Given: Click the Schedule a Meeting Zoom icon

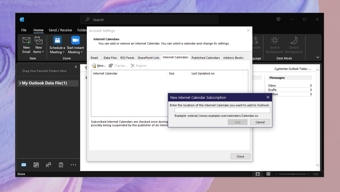Looking at the screenshot, I should pos(58,40).
